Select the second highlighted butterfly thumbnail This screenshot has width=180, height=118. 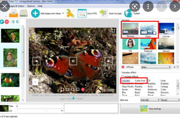point(10,58)
